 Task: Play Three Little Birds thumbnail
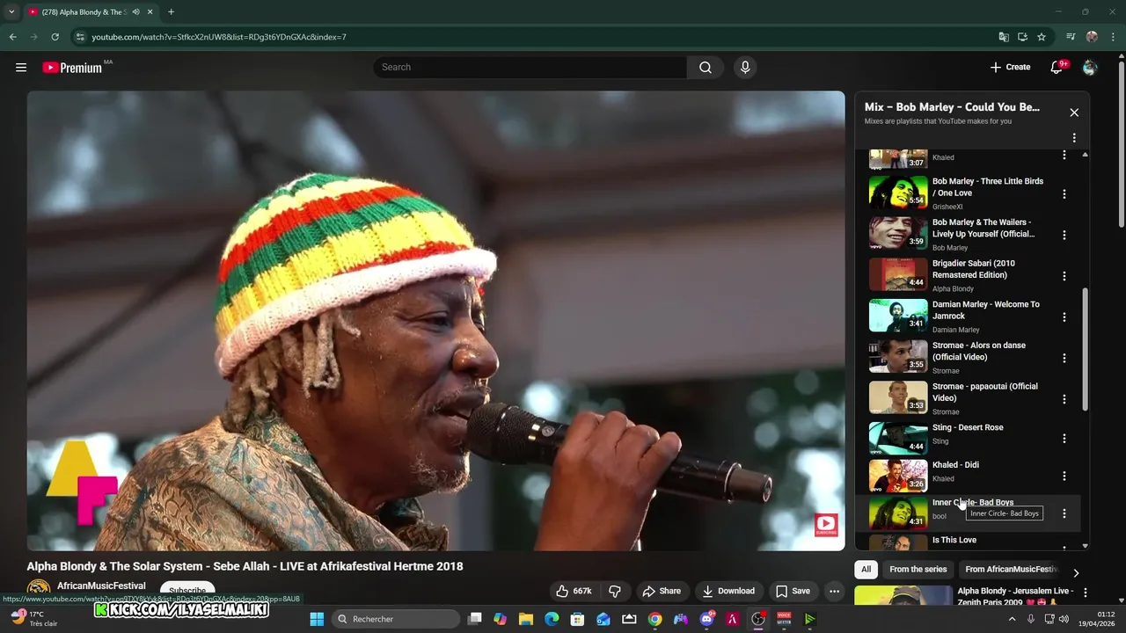click(x=898, y=193)
